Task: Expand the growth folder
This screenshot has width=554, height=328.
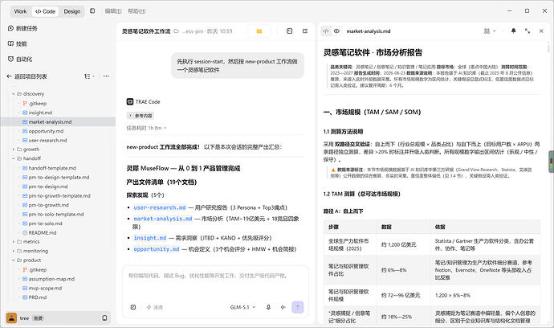Action: [x=14, y=150]
